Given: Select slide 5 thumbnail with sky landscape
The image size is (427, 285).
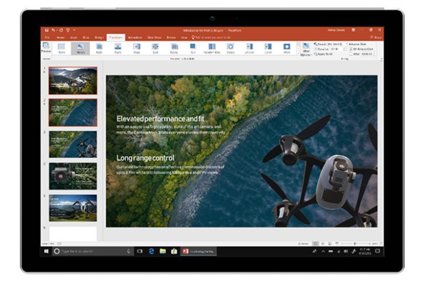Looking at the screenshot, I should [73, 208].
